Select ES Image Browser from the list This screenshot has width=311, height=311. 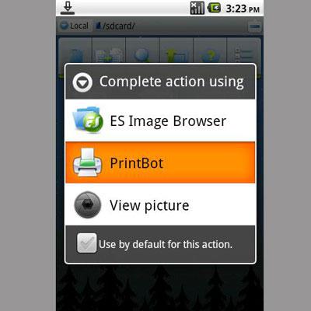[160, 121]
